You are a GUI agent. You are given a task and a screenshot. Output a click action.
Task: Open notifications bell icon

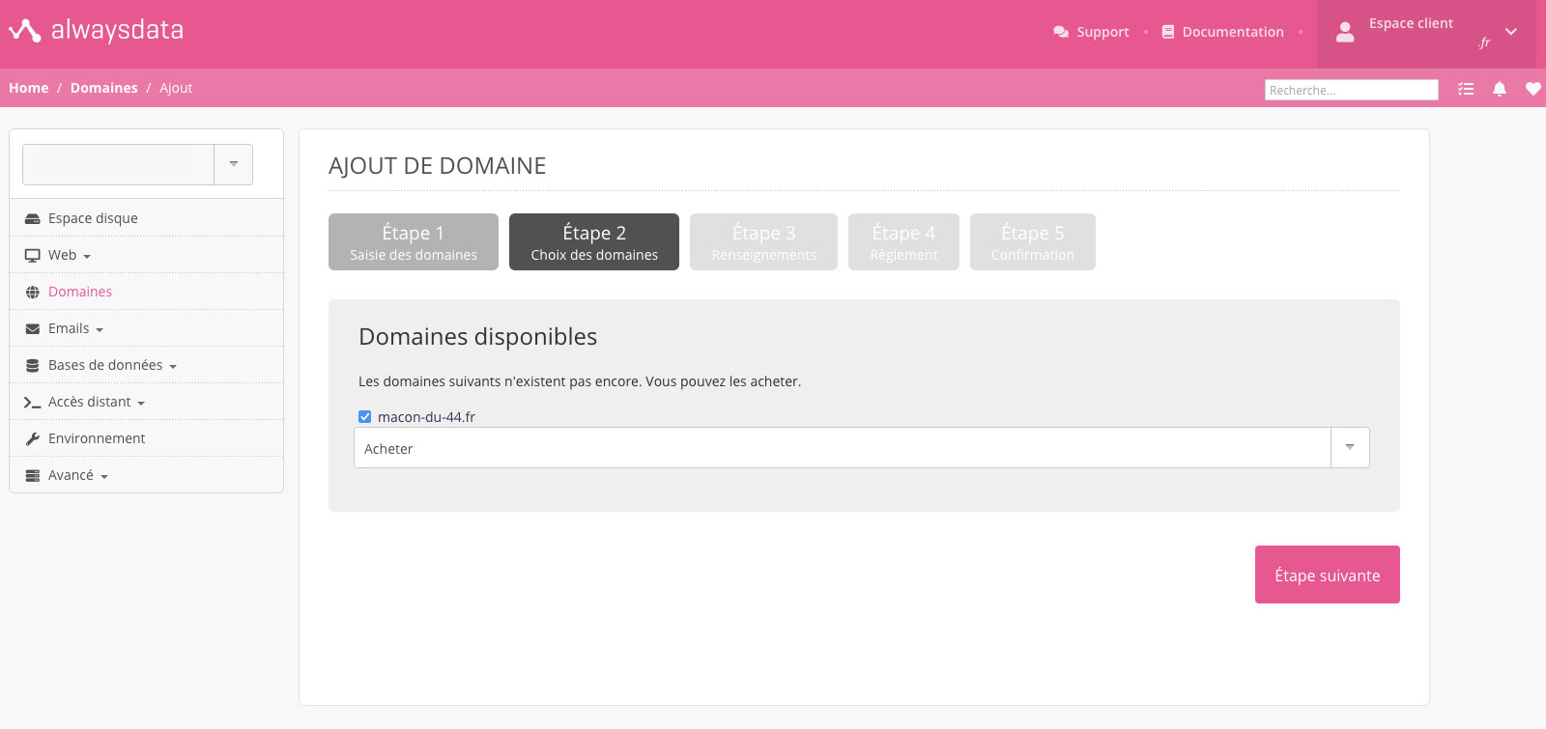pyautogui.click(x=1500, y=89)
